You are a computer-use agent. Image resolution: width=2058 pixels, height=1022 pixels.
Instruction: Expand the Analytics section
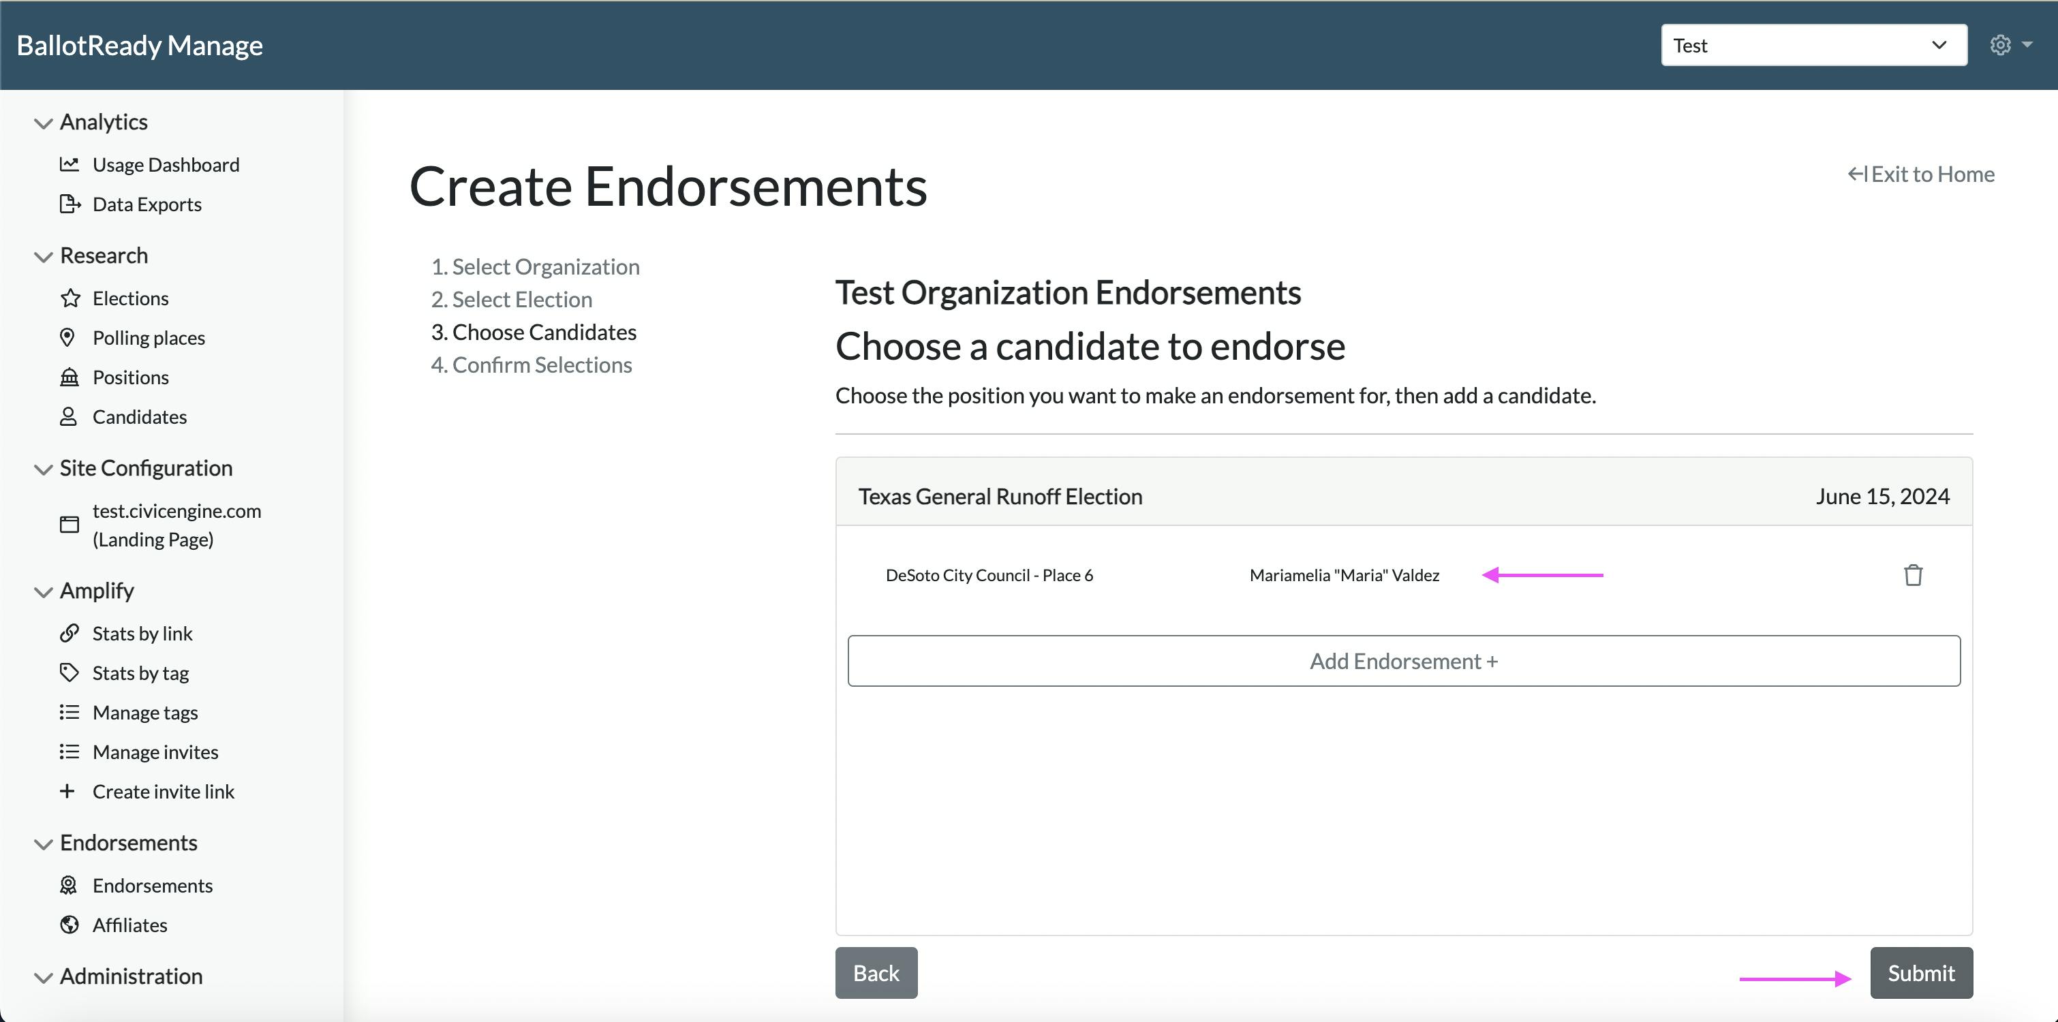92,121
